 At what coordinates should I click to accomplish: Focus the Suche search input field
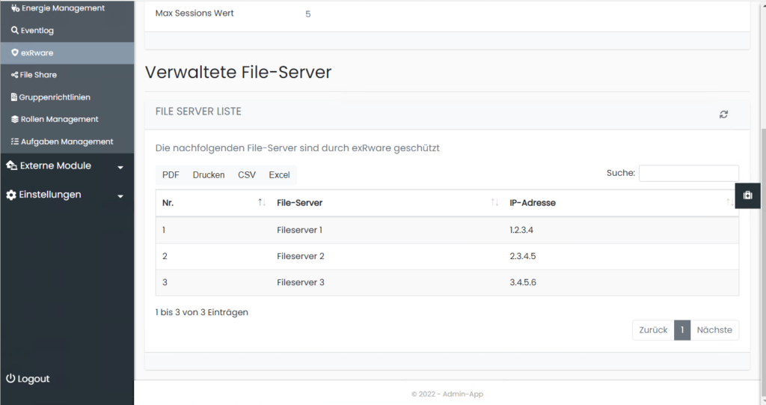688,173
